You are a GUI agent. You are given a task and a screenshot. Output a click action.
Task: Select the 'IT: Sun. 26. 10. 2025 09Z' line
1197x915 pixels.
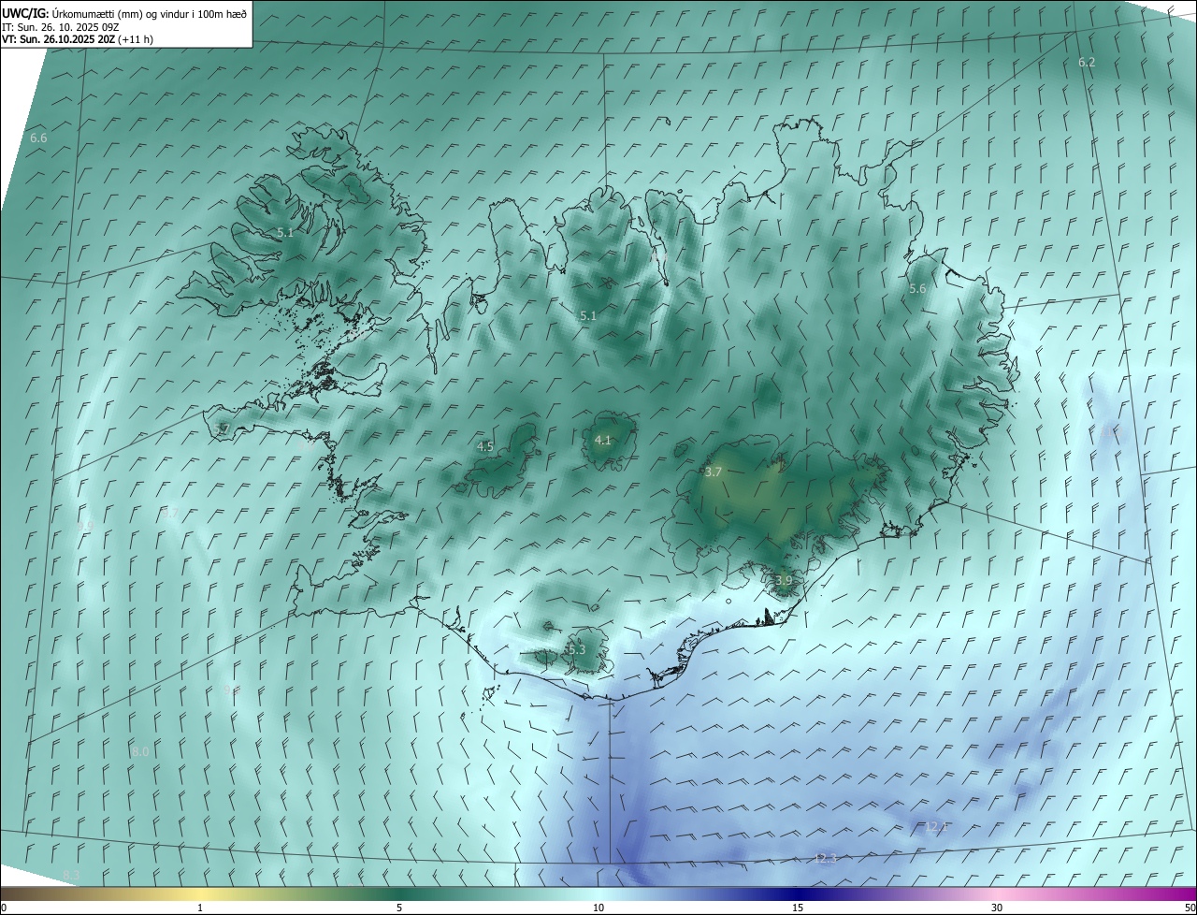click(x=60, y=27)
